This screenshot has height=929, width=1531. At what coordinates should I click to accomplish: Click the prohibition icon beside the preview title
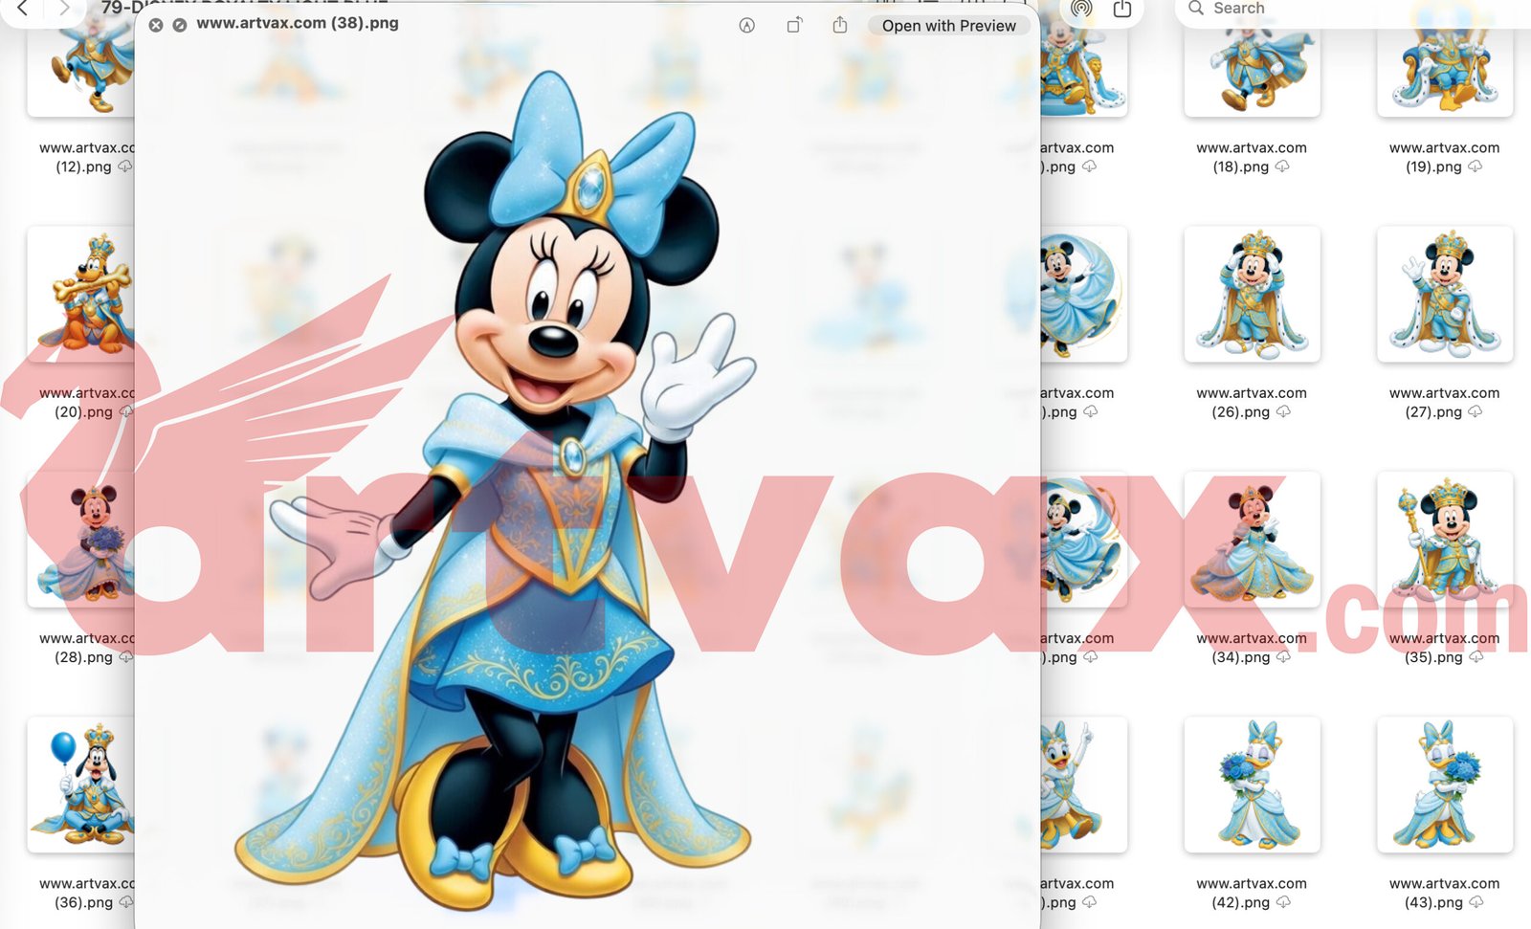[180, 25]
